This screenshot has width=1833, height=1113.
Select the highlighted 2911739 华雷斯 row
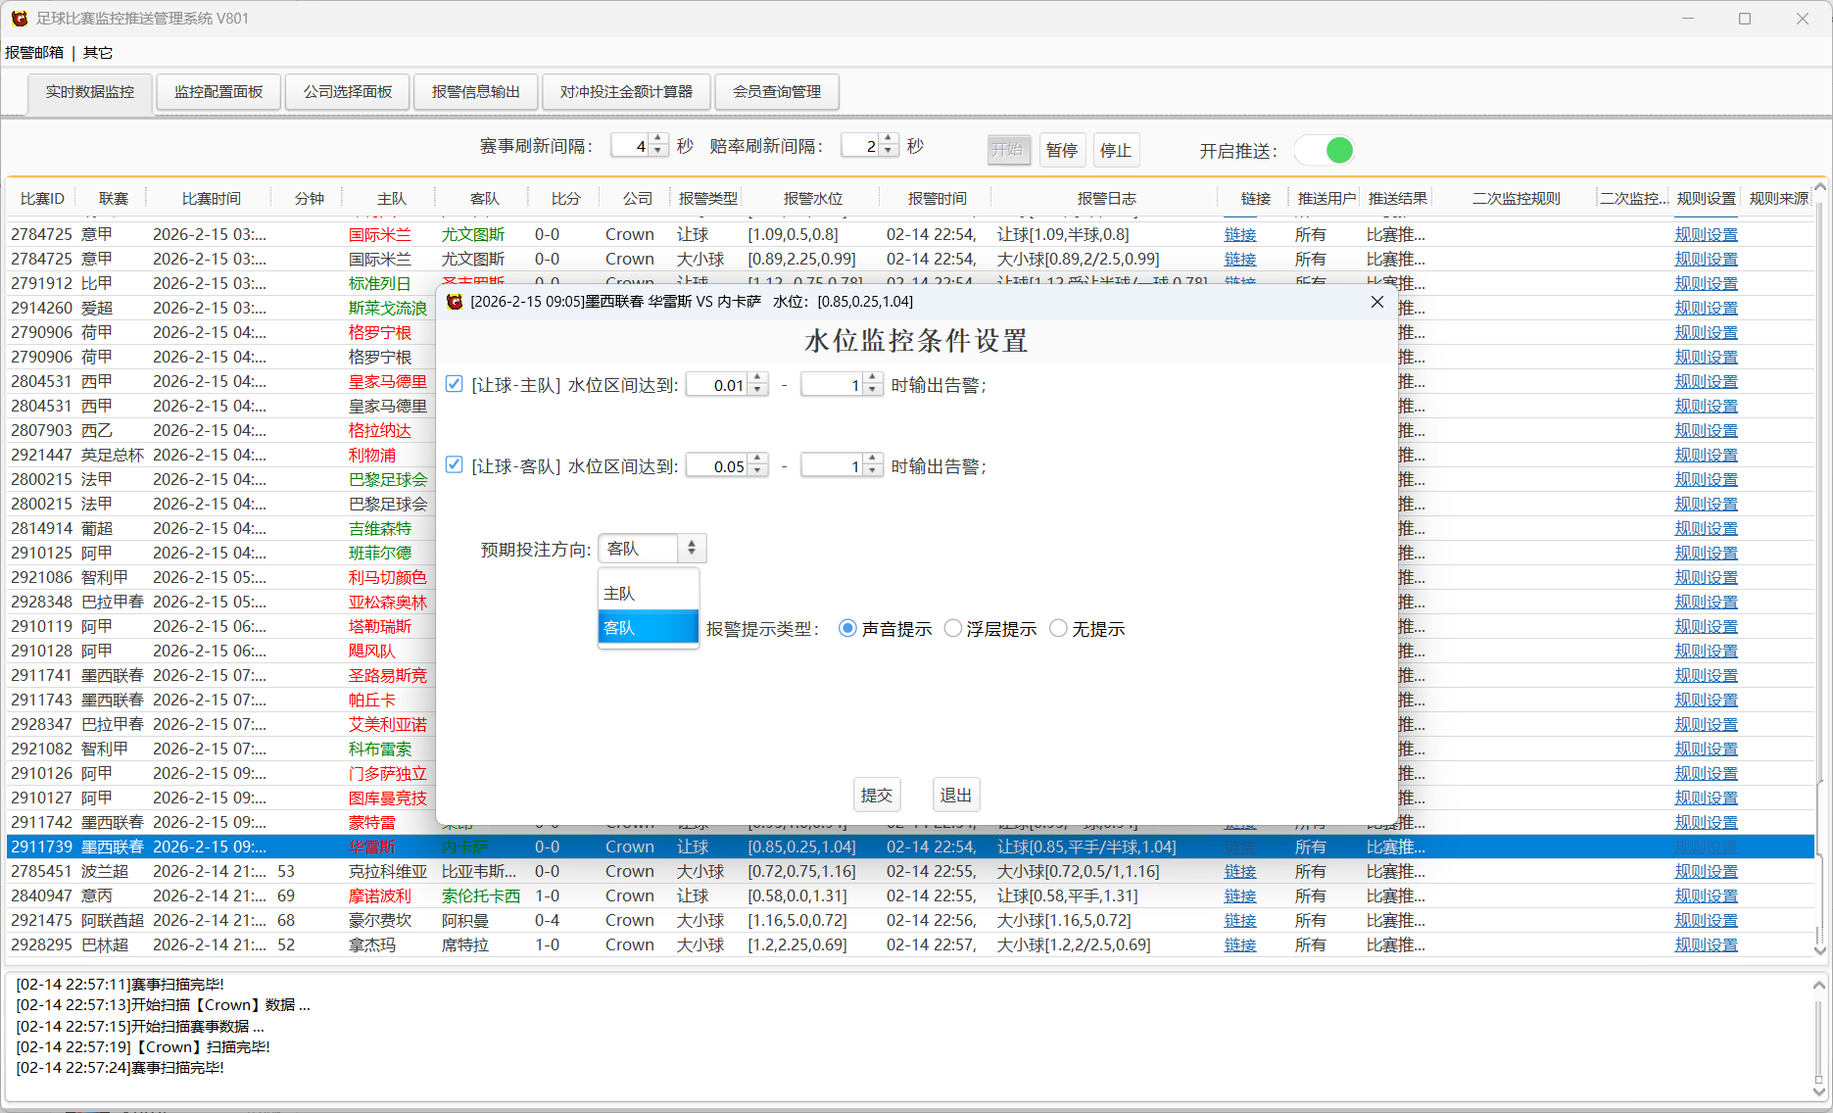(x=911, y=847)
